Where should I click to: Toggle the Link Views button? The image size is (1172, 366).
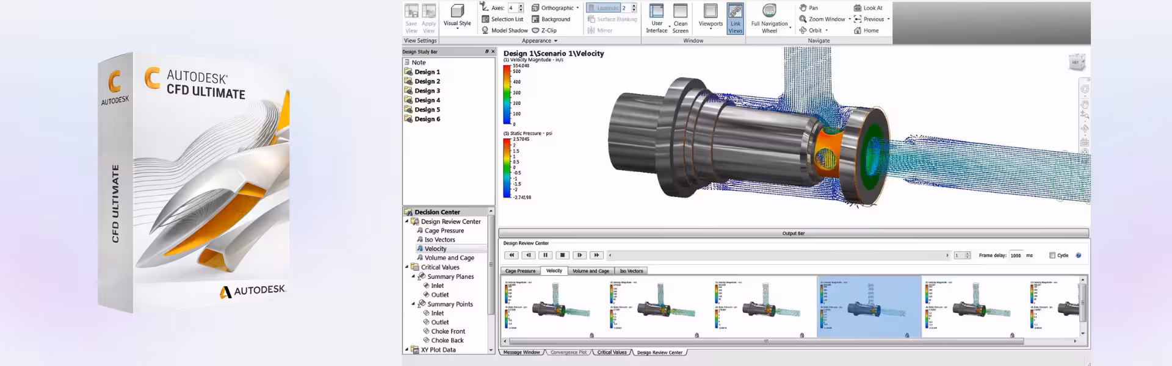click(736, 18)
